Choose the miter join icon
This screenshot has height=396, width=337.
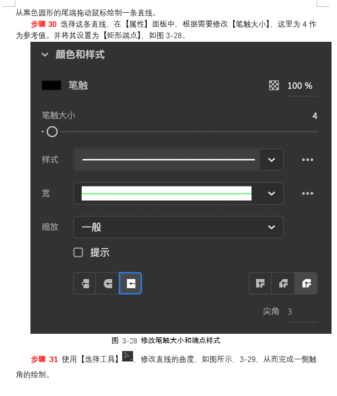click(x=260, y=283)
